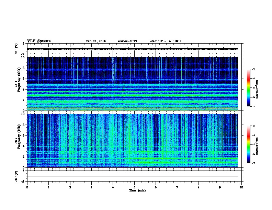Click the ch.1 spectrogram panel

click(133, 84)
